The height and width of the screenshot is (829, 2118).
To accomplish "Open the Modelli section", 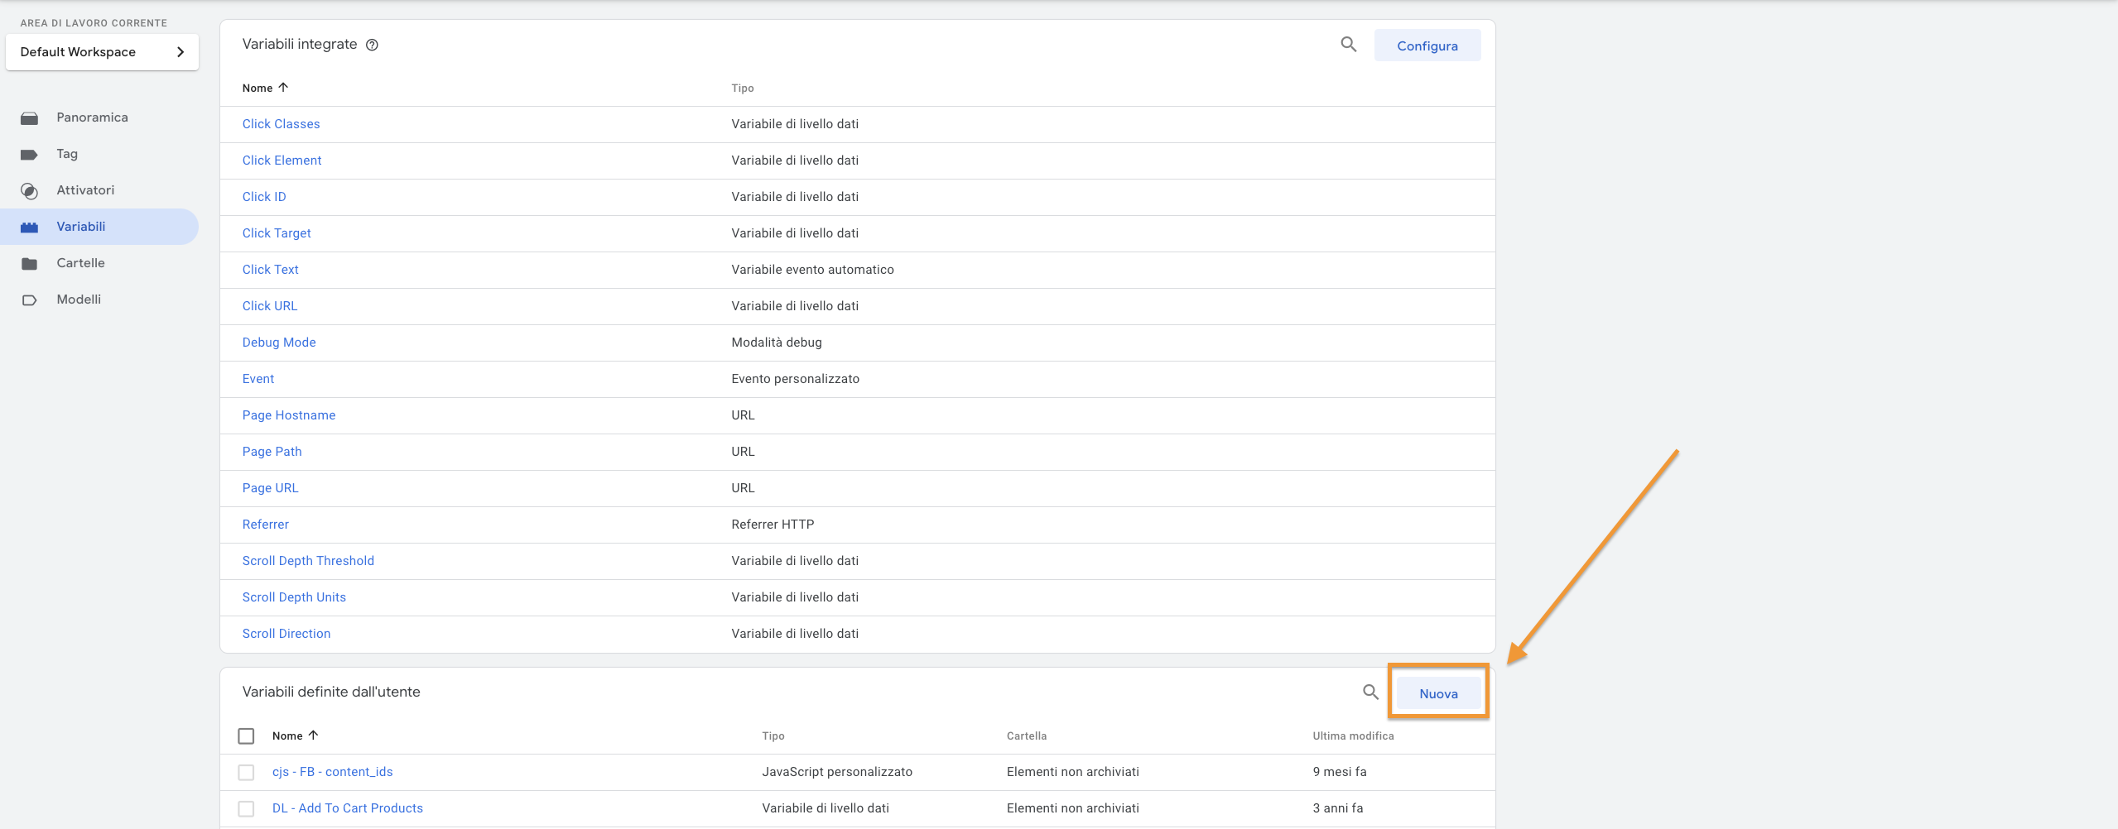I will (79, 299).
